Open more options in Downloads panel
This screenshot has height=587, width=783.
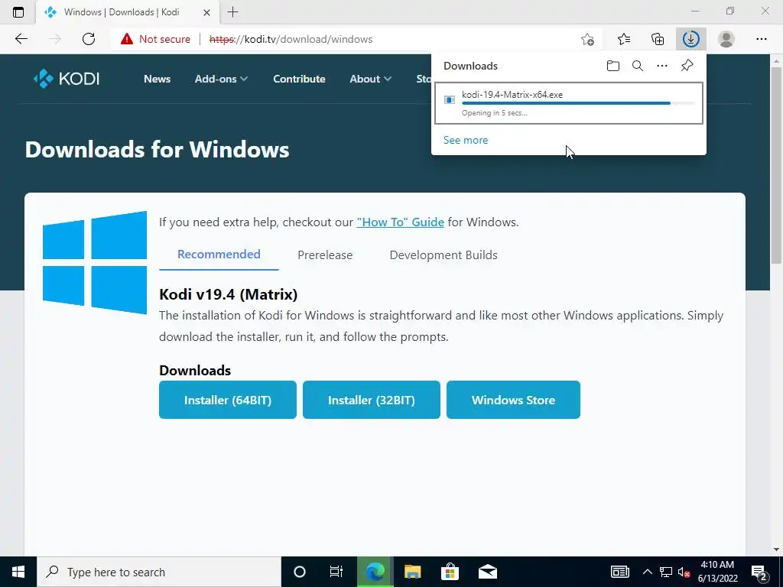(661, 66)
